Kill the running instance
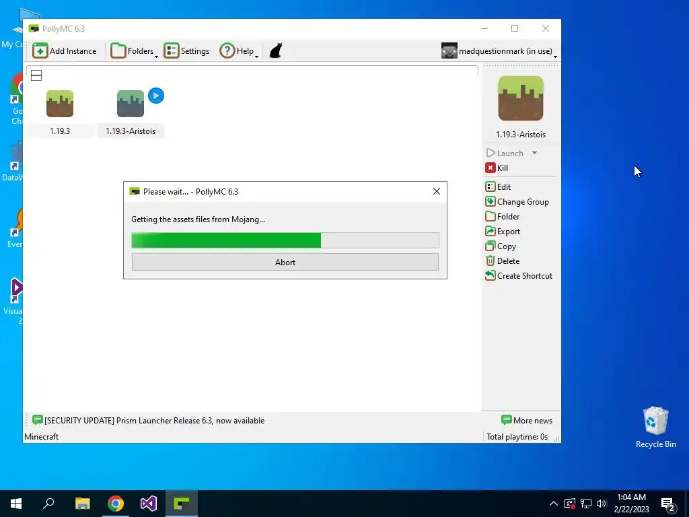 point(497,168)
